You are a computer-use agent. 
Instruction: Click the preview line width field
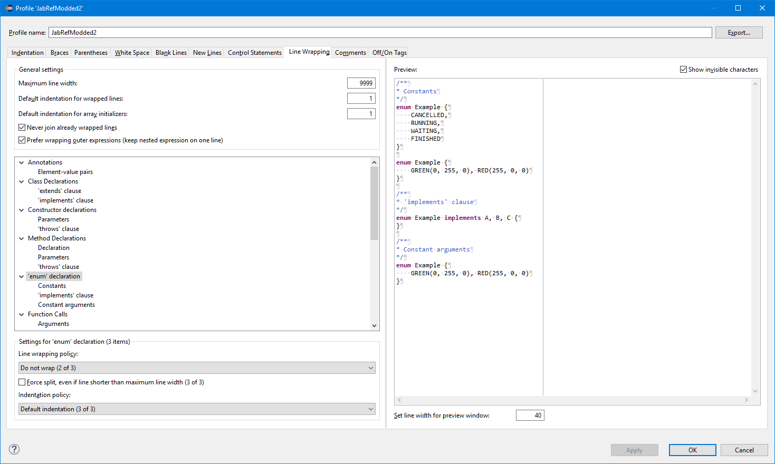click(530, 415)
